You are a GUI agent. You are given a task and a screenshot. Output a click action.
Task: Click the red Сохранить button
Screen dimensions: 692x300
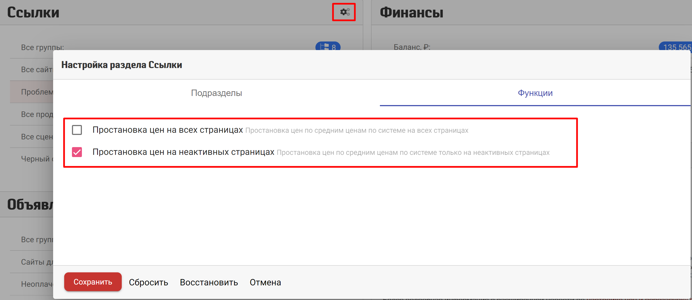[93, 282]
